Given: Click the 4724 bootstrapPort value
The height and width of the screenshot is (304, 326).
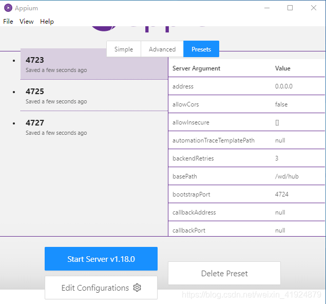Looking at the screenshot, I should (x=282, y=194).
